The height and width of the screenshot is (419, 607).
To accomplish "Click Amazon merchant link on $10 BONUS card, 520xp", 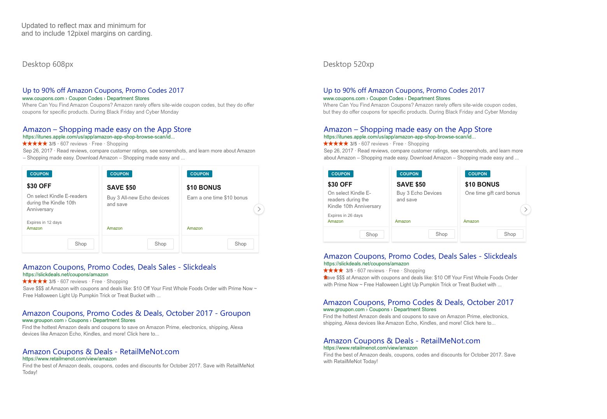I will pyautogui.click(x=471, y=221).
